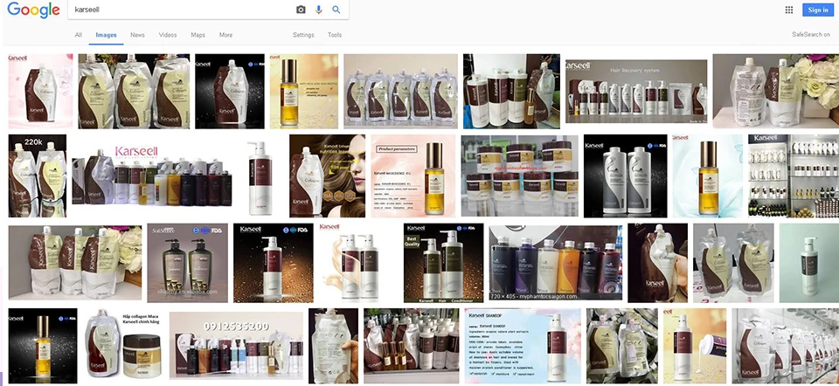Viewport: 839px width, 386px height.
Task: Open the Hair Recovery system image
Action: coord(636,91)
